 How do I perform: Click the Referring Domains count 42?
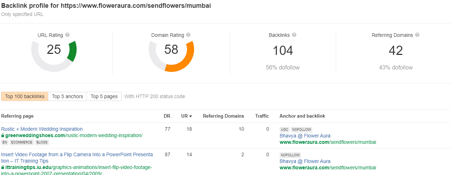pyautogui.click(x=396, y=51)
